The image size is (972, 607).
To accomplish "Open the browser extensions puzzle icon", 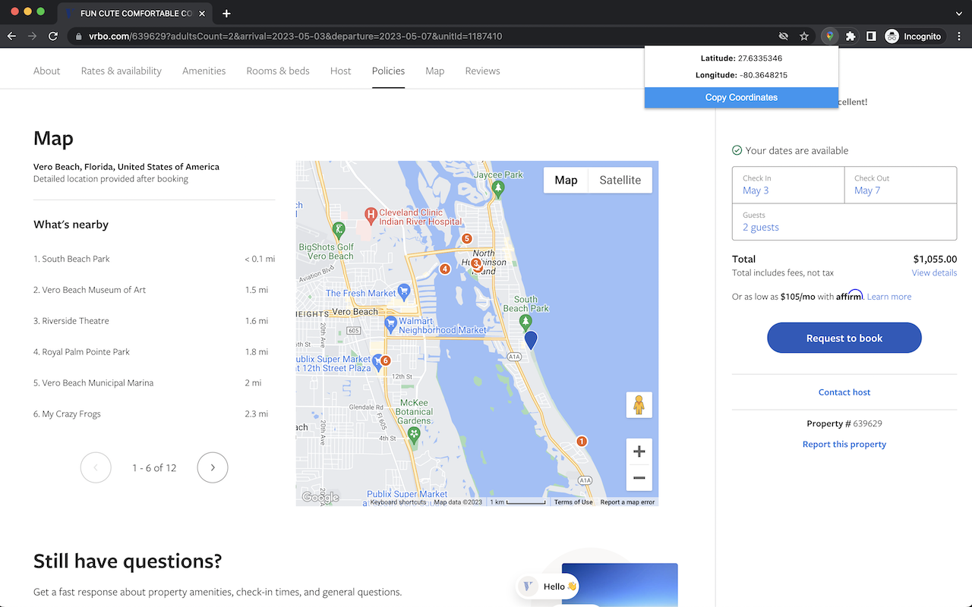I will pos(850,36).
